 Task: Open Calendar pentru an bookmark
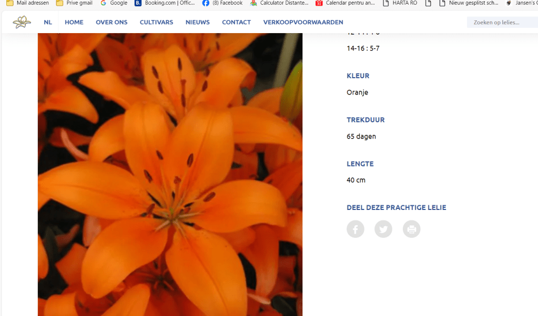click(x=345, y=3)
